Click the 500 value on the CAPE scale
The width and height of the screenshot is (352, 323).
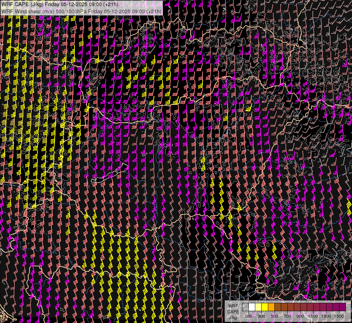[274, 316]
